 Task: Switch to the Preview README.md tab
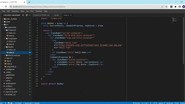pos(41,15)
